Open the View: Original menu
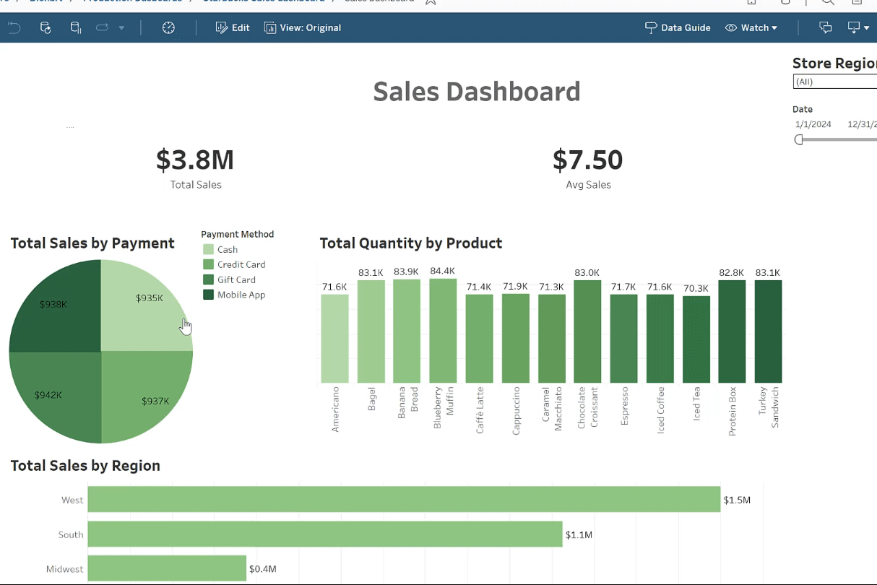Screen dimensions: 877x585 click(x=303, y=27)
